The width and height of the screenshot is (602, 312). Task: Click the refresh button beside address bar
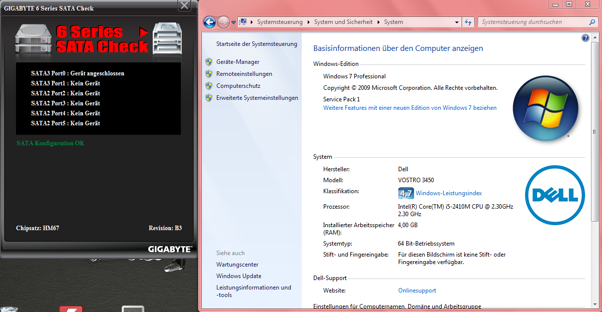click(468, 22)
